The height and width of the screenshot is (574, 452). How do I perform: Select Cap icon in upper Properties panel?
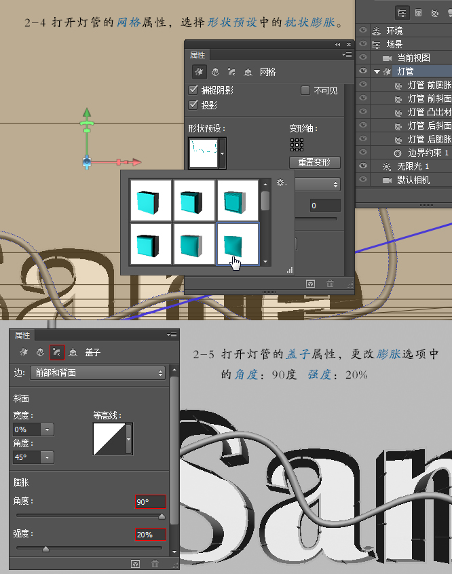point(231,72)
